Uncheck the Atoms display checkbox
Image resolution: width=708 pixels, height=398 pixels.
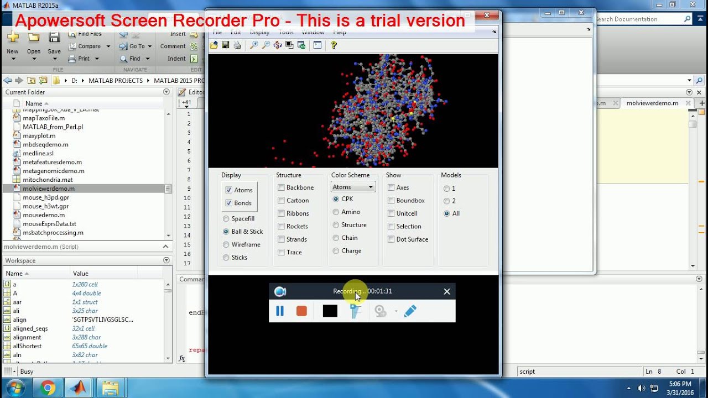(229, 190)
